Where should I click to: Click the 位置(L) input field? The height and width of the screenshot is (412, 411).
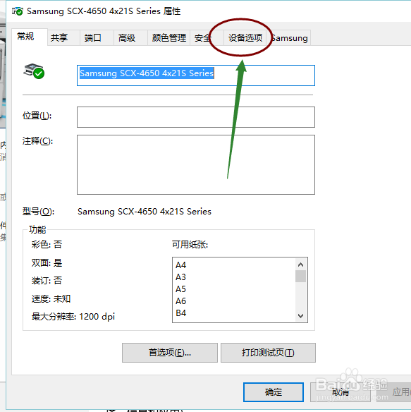point(196,117)
